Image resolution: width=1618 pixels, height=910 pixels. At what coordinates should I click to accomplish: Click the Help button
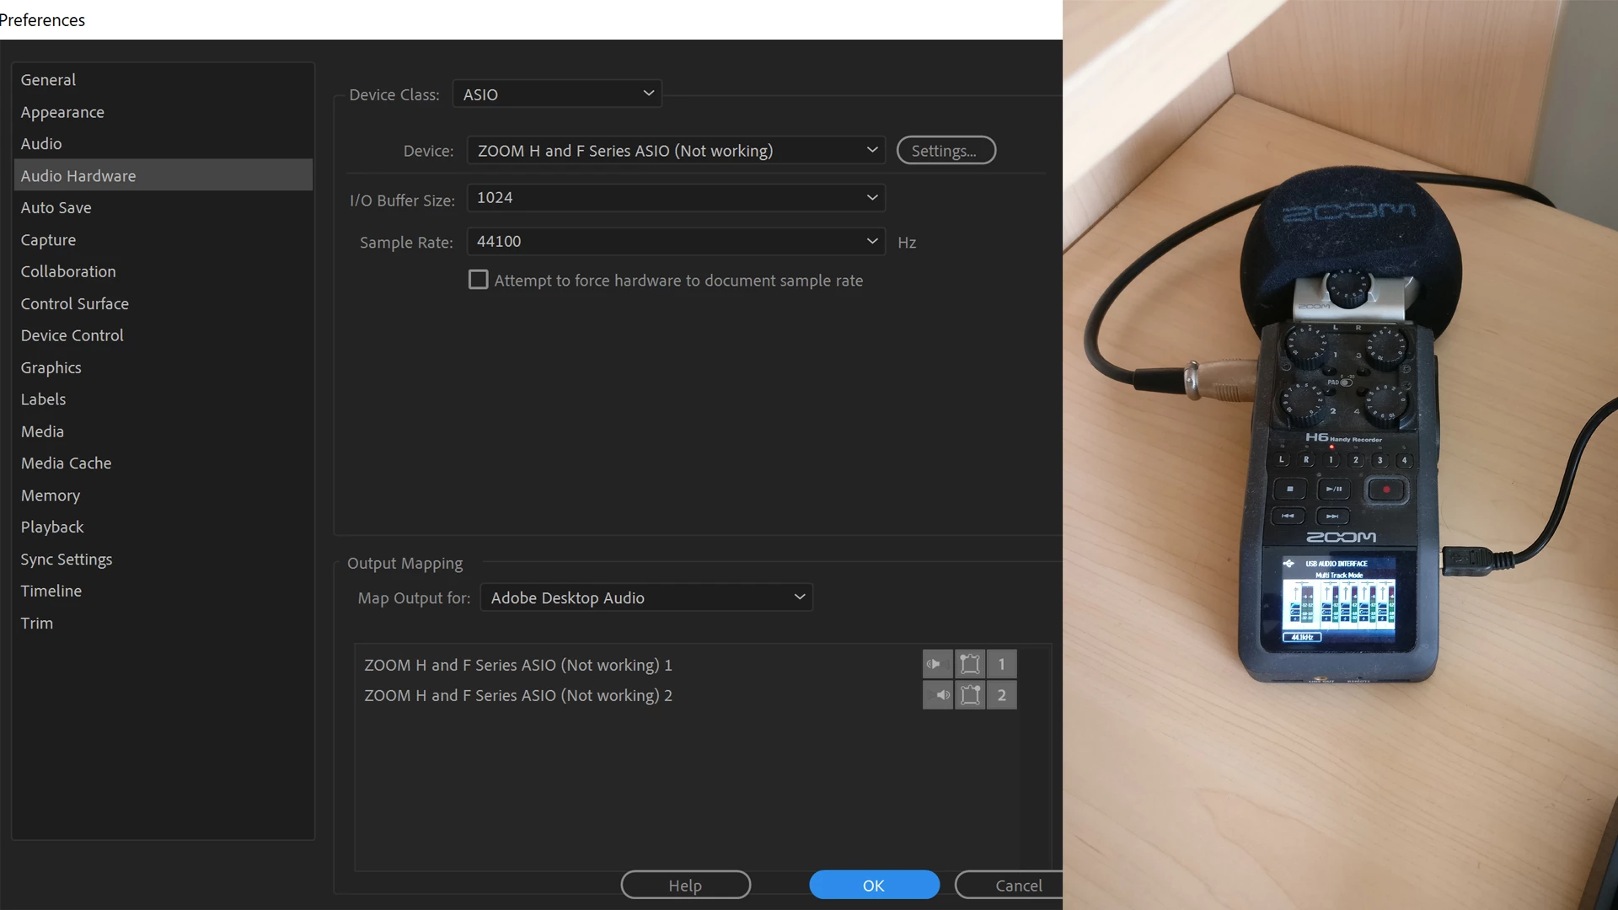click(x=685, y=885)
